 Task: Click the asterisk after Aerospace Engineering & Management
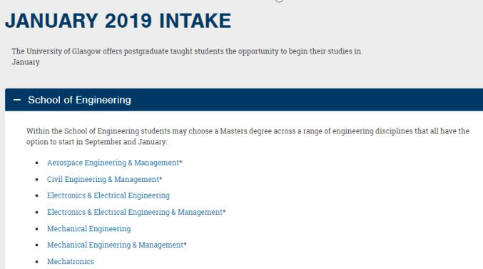click(181, 161)
